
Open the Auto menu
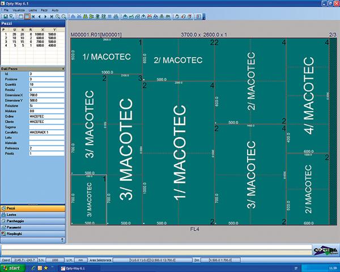[55, 10]
